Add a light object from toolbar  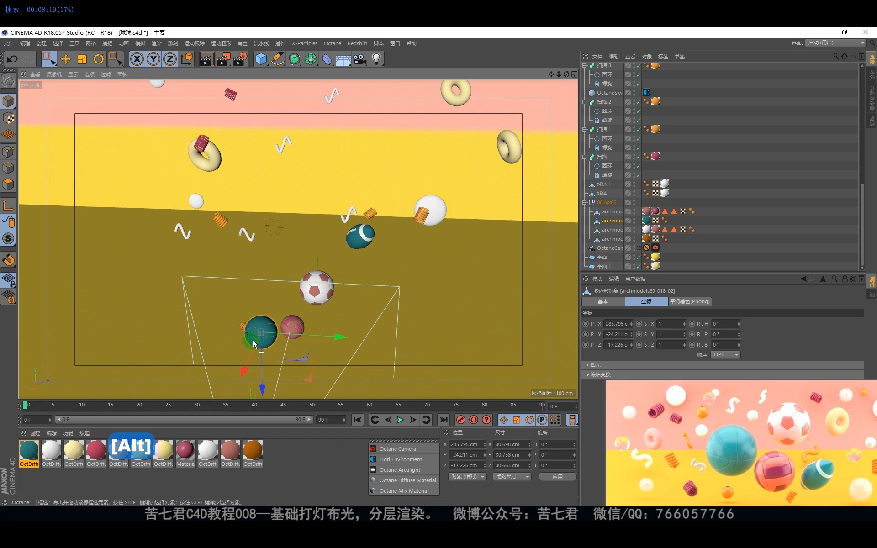376,59
